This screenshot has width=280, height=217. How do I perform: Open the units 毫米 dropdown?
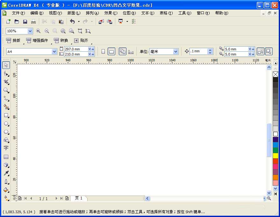[176, 52]
